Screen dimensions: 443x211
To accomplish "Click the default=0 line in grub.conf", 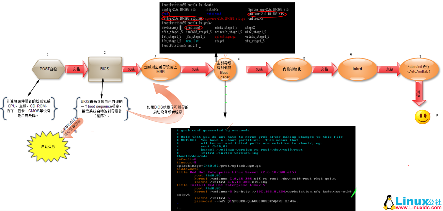I will tap(187, 159).
